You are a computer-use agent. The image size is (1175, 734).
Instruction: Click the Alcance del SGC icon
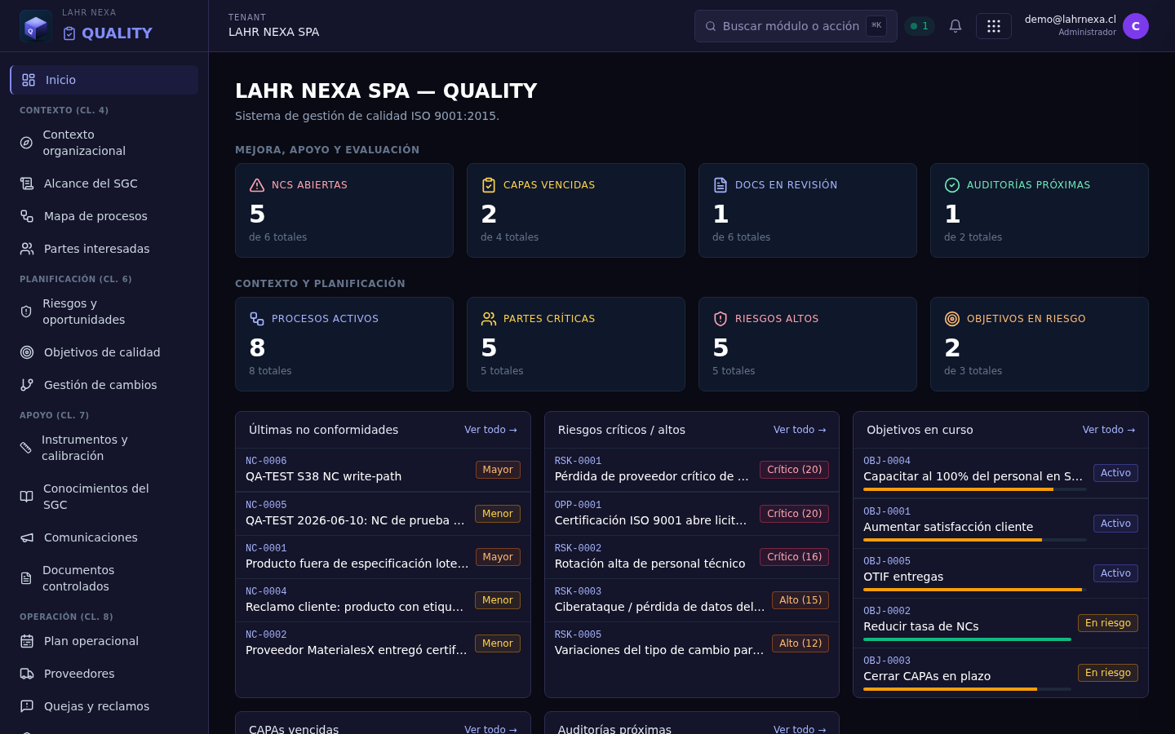27,183
